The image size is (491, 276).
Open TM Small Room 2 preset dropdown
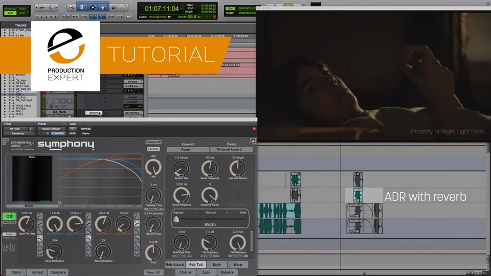click(231, 149)
